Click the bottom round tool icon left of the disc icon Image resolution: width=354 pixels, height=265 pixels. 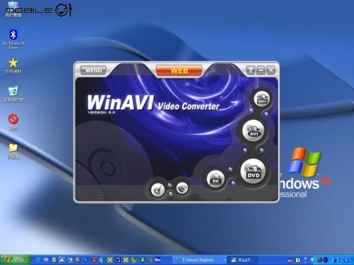point(158,189)
